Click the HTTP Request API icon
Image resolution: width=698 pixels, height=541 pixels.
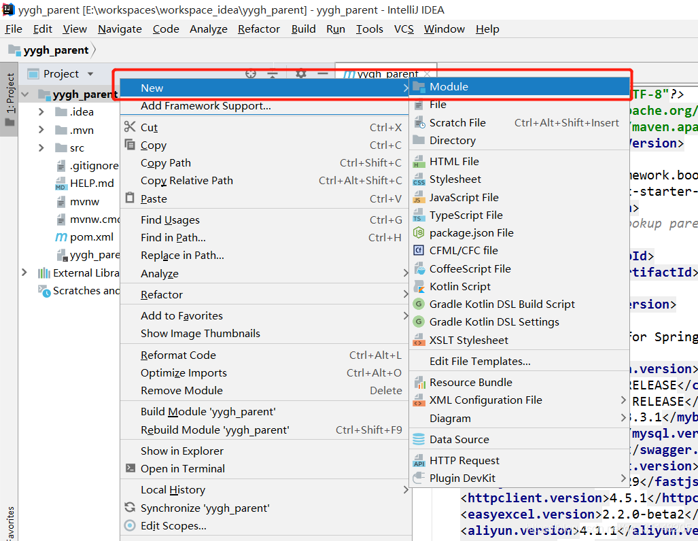coord(419,460)
